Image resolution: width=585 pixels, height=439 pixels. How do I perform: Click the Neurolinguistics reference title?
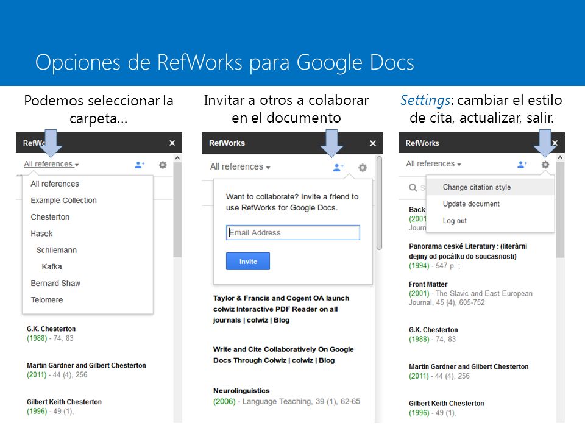241,391
